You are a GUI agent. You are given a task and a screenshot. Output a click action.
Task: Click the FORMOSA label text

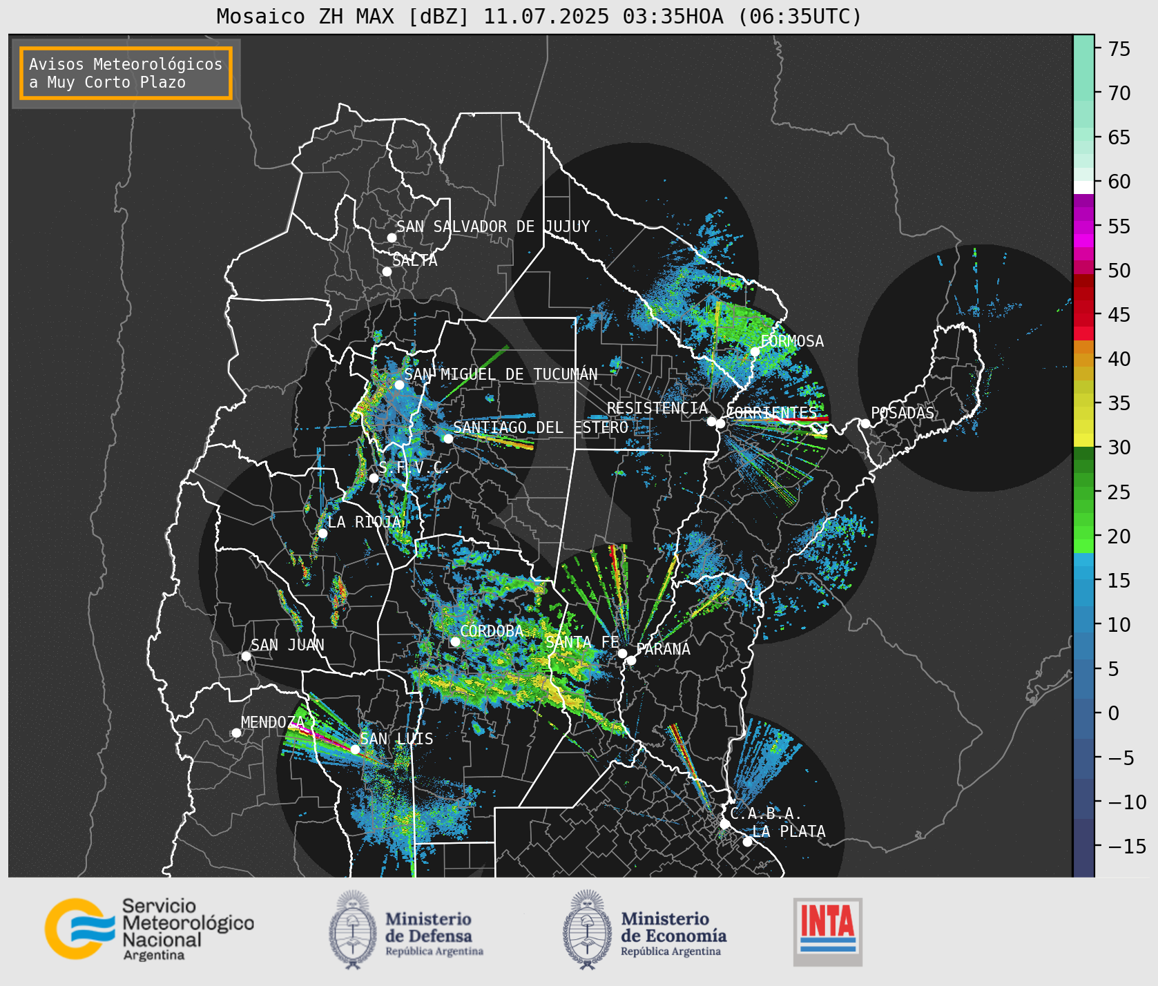[x=792, y=341]
